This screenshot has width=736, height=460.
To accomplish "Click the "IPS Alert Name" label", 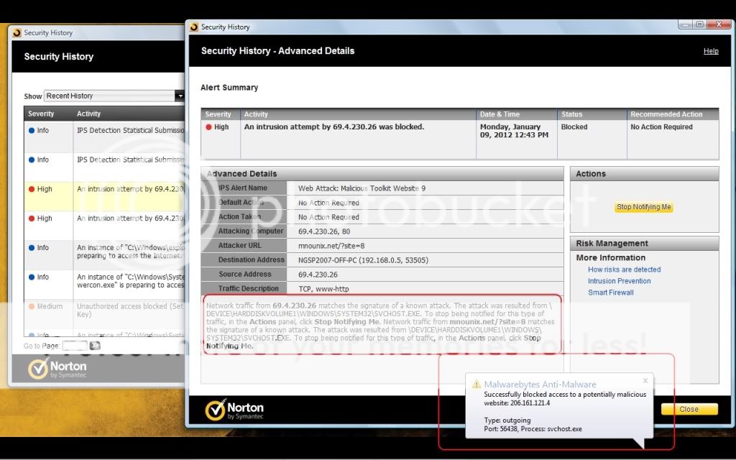I will (243, 188).
